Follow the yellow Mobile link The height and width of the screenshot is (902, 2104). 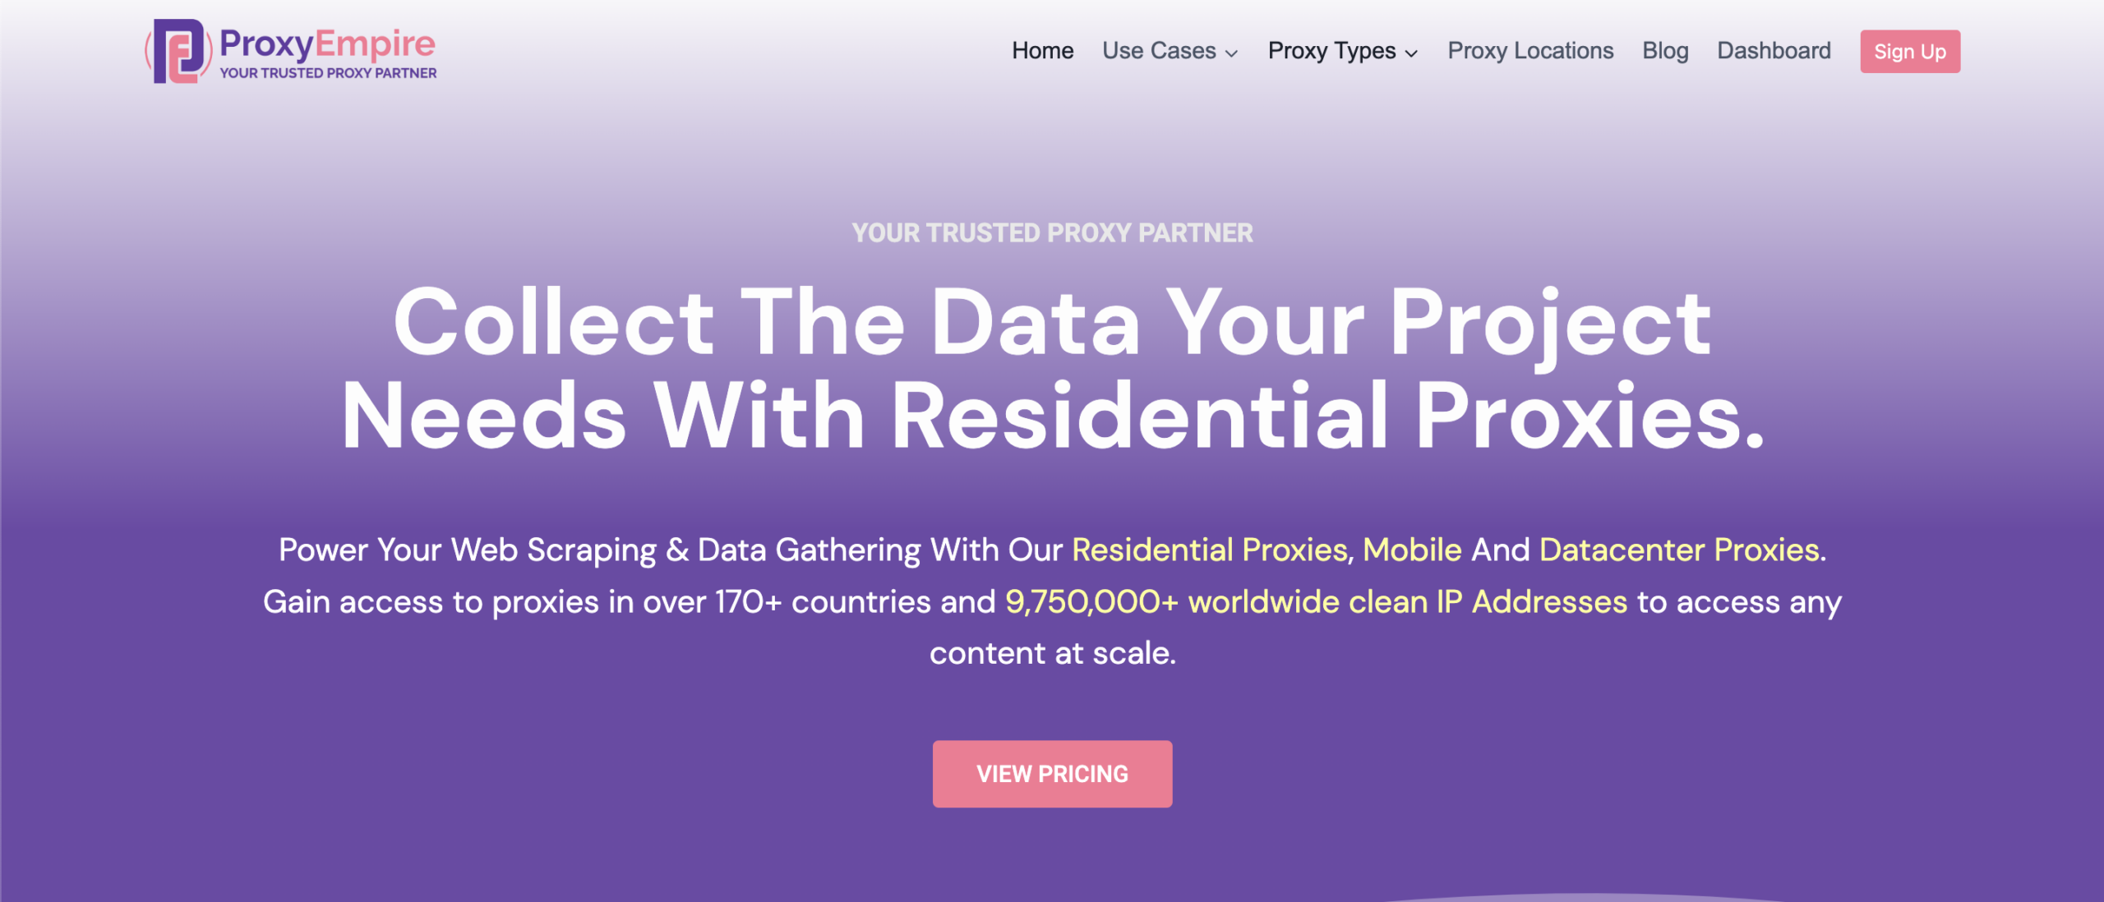pyautogui.click(x=1412, y=550)
